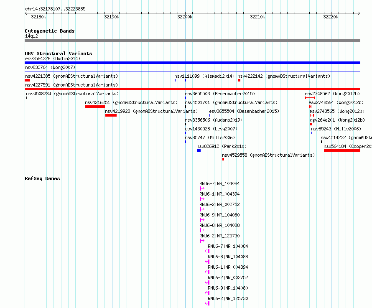Open the nsv4501701 gnomAD variant label
372x308 pixels.
click(x=231, y=102)
